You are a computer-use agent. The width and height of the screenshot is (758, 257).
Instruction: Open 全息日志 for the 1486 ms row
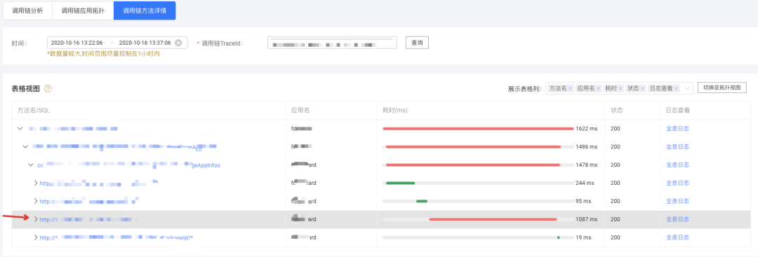click(x=677, y=146)
